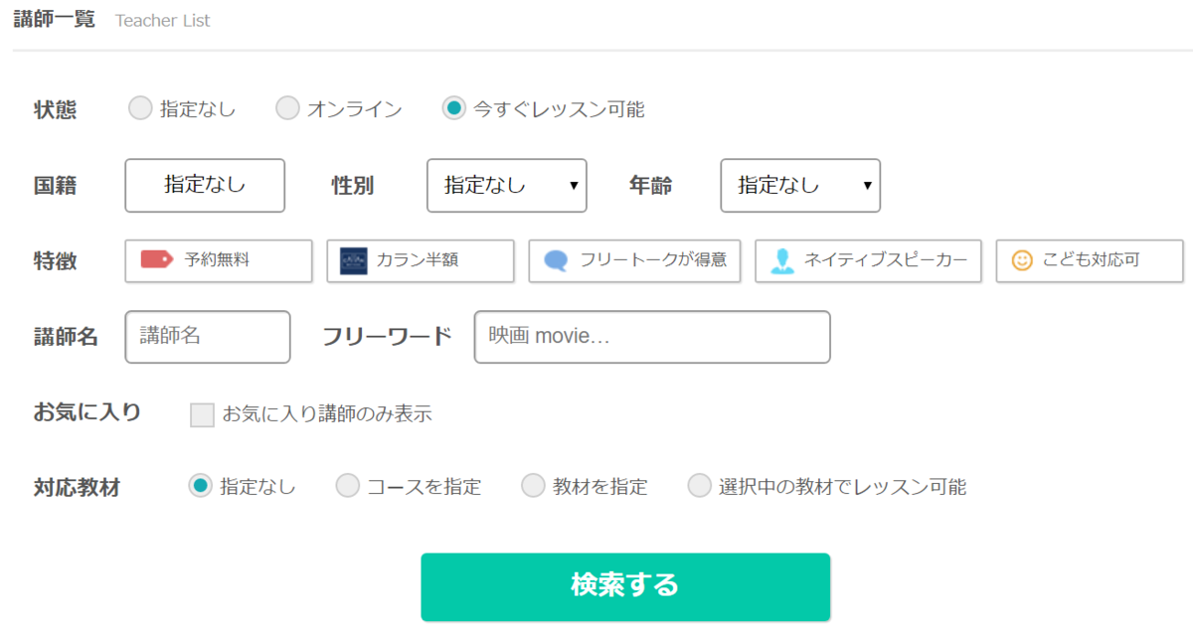1193x634 pixels.
Task: Open the 年齢 dropdown
Action: coord(800,186)
